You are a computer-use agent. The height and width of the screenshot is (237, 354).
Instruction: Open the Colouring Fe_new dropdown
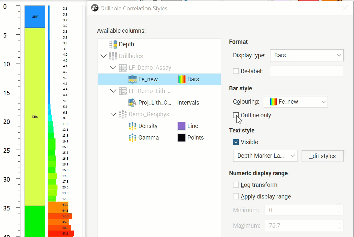tap(296, 102)
